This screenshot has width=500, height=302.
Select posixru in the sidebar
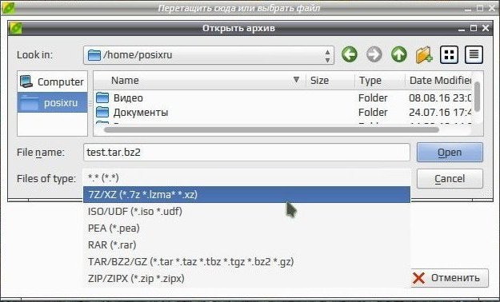[52, 102]
